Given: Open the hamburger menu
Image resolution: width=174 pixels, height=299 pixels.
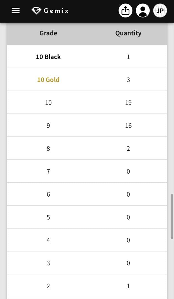Looking at the screenshot, I should 15,11.
